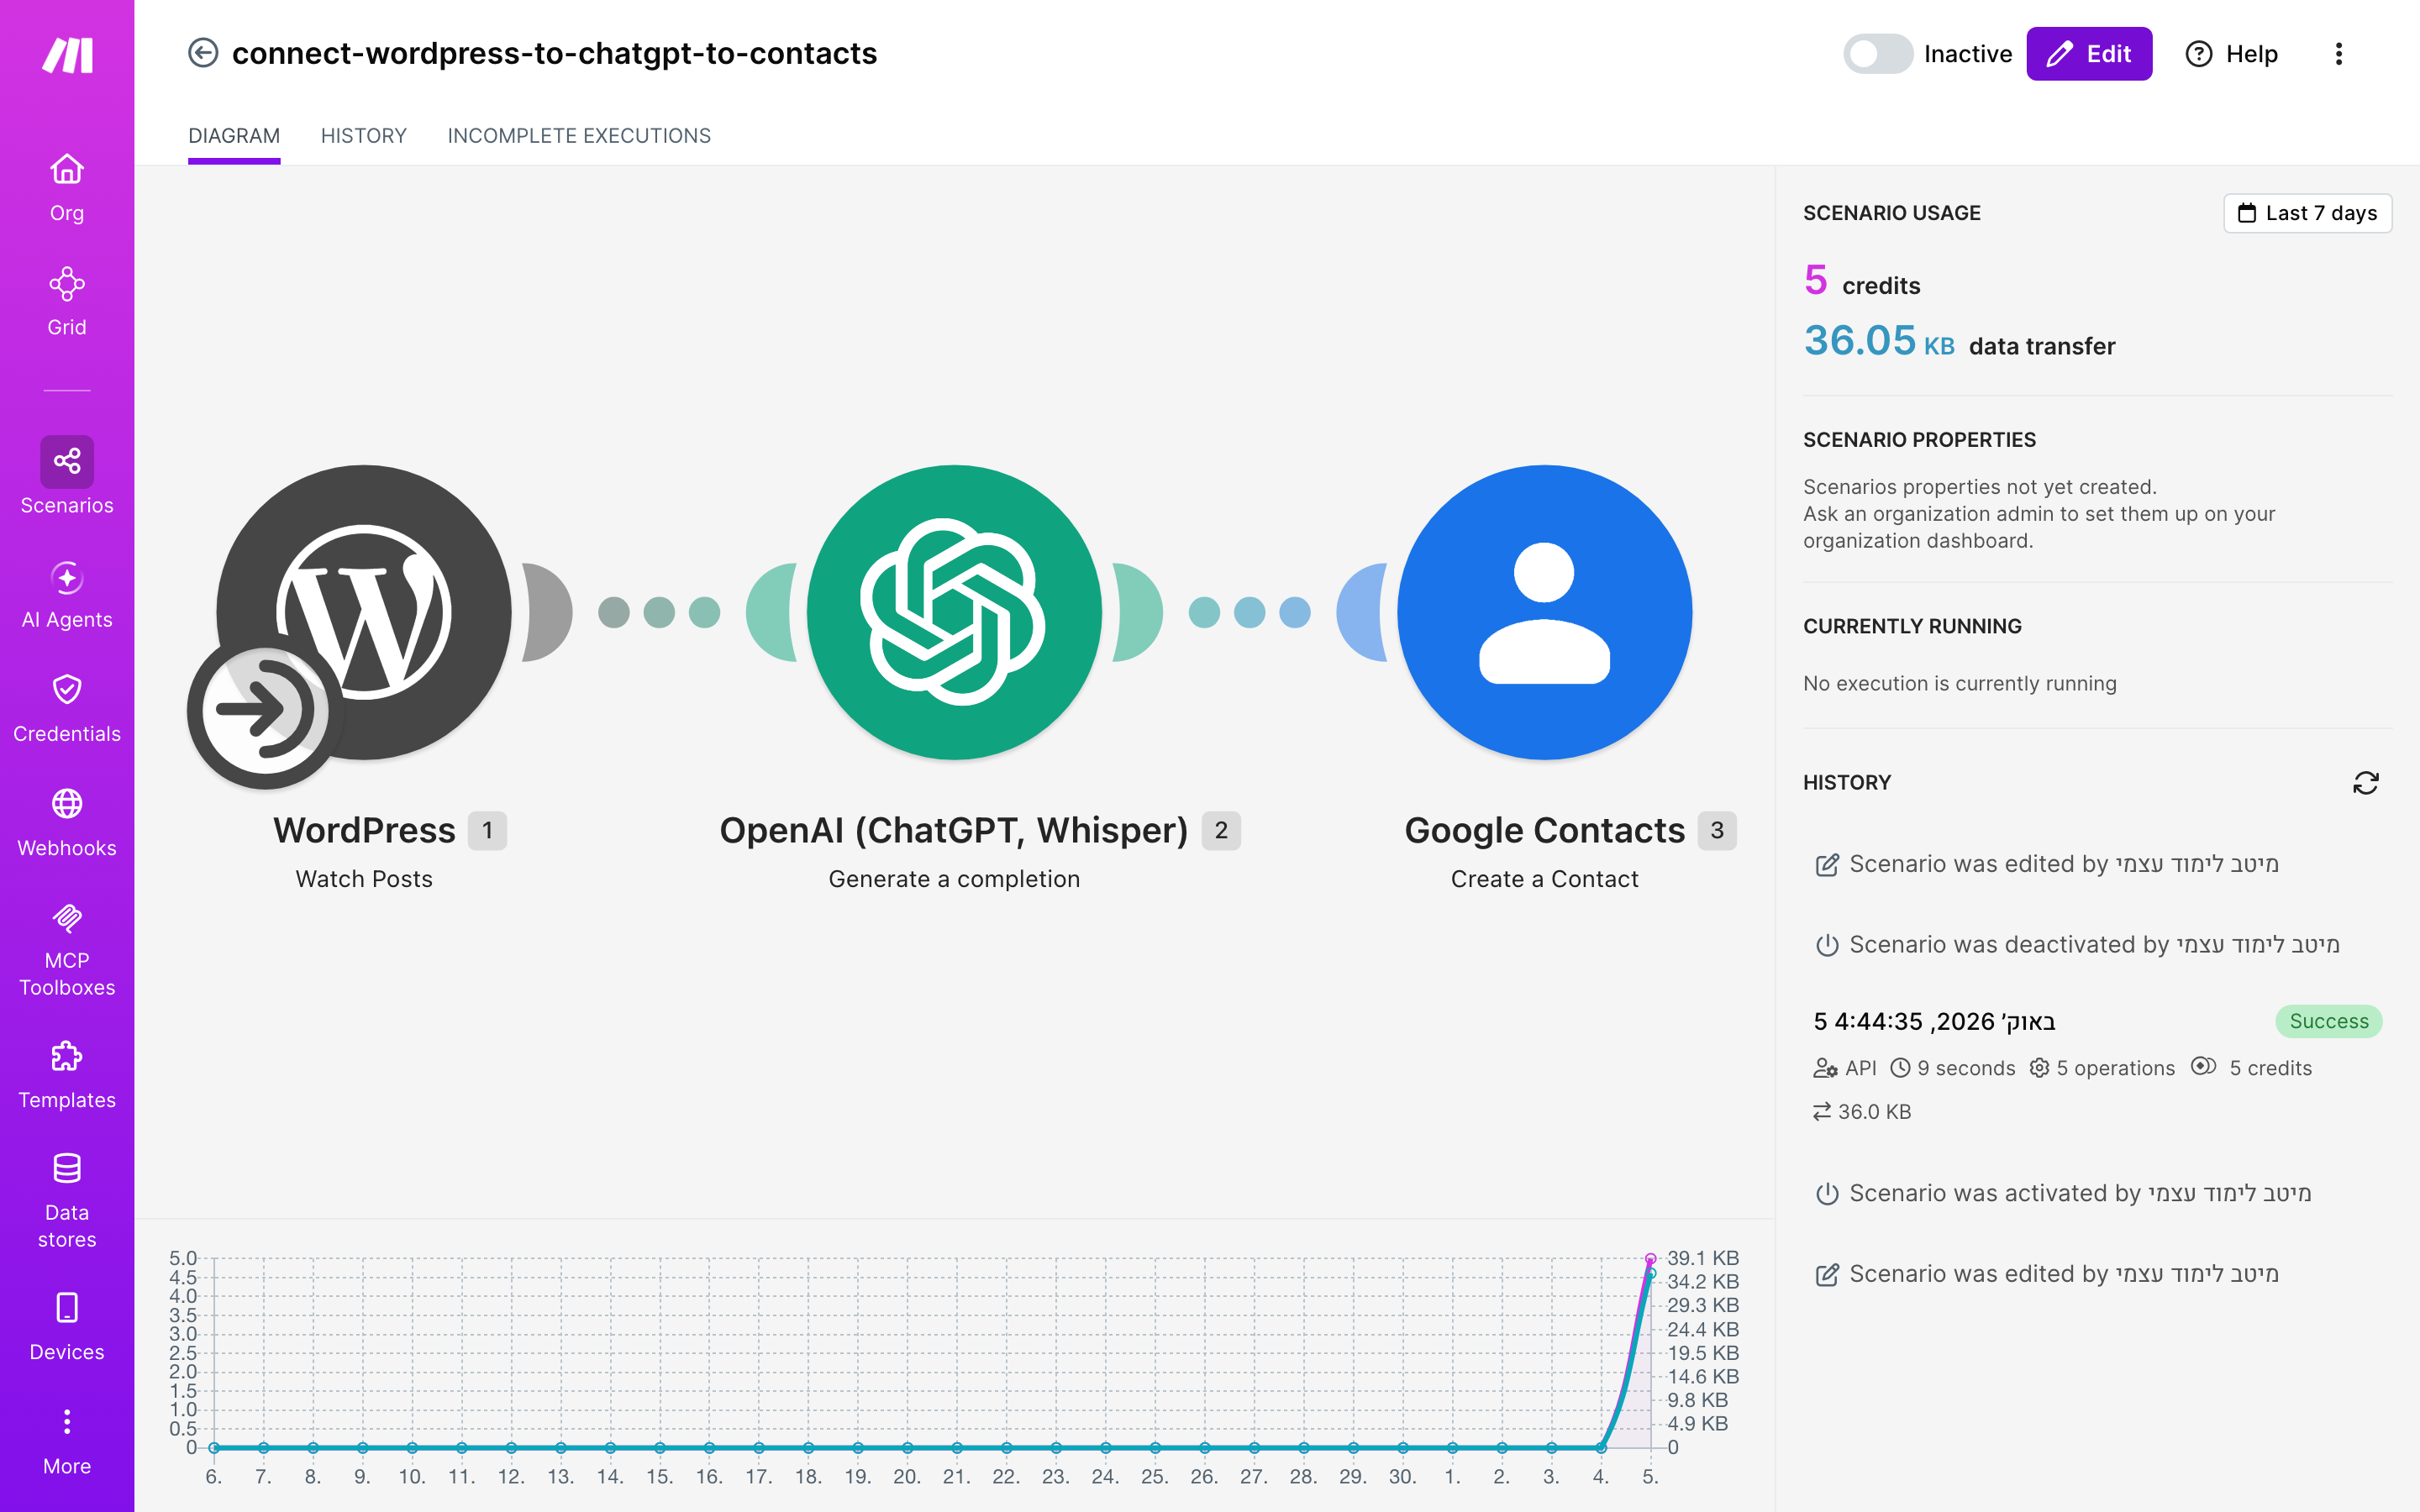Click the Success status badge

[2328, 1021]
